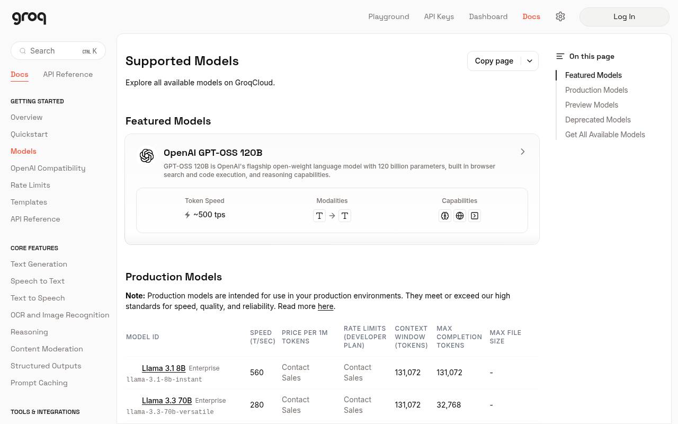The height and width of the screenshot is (424, 678).
Task: Click the Log In button
Action: pos(625,17)
